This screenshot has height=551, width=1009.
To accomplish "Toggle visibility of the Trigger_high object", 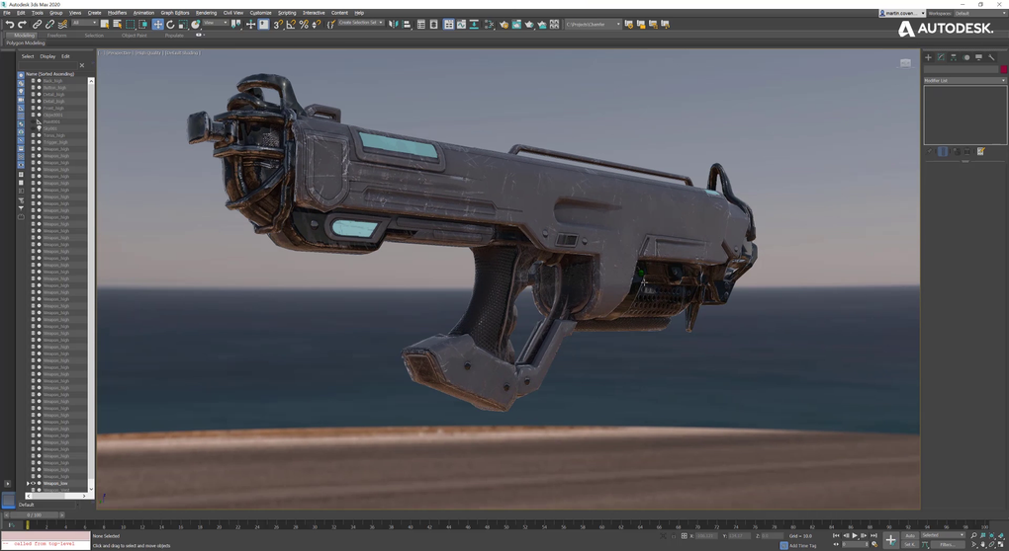I will click(x=33, y=142).
